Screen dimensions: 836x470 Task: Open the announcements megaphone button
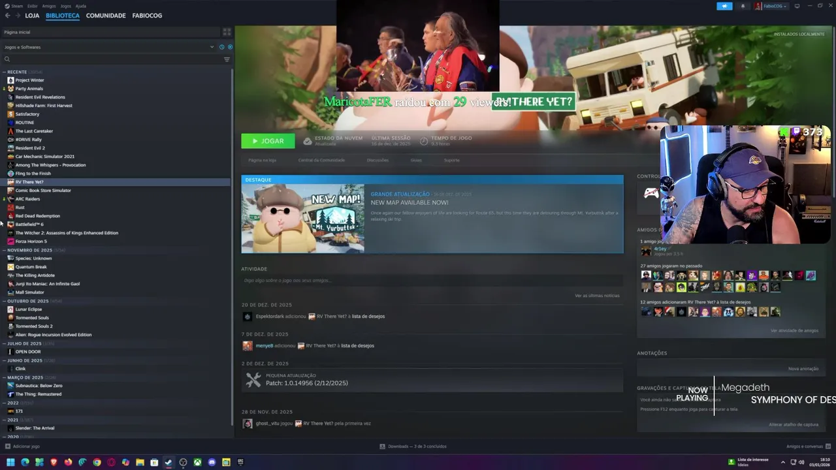pos(724,6)
